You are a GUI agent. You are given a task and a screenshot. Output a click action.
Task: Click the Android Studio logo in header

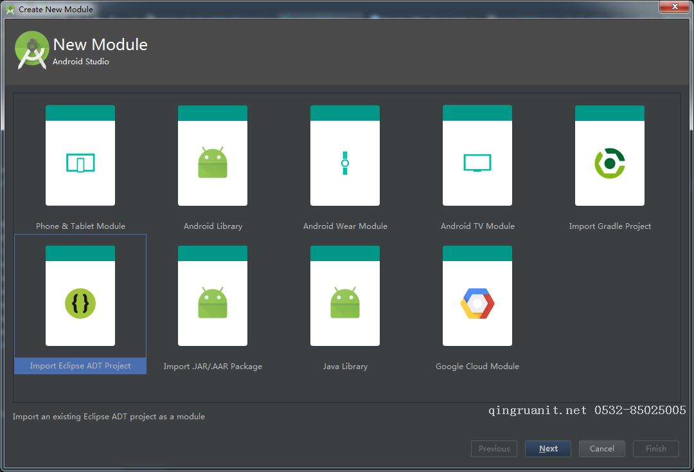[32, 50]
